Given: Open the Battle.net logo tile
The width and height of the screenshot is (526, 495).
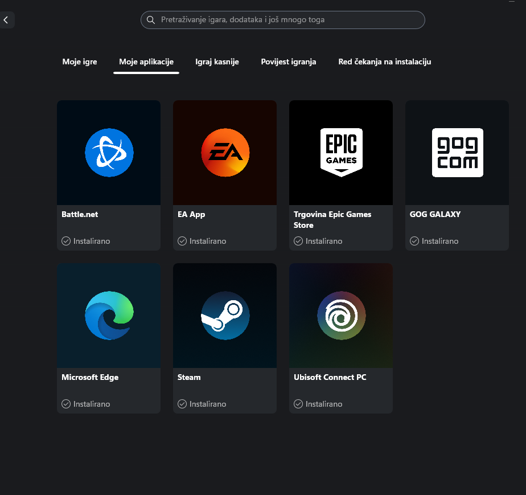Looking at the screenshot, I should click(109, 153).
